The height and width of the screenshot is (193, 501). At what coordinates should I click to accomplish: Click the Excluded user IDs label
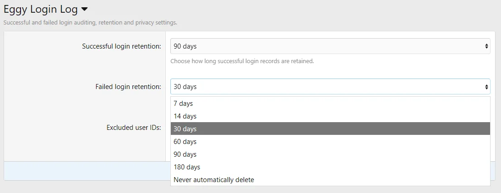coord(133,128)
